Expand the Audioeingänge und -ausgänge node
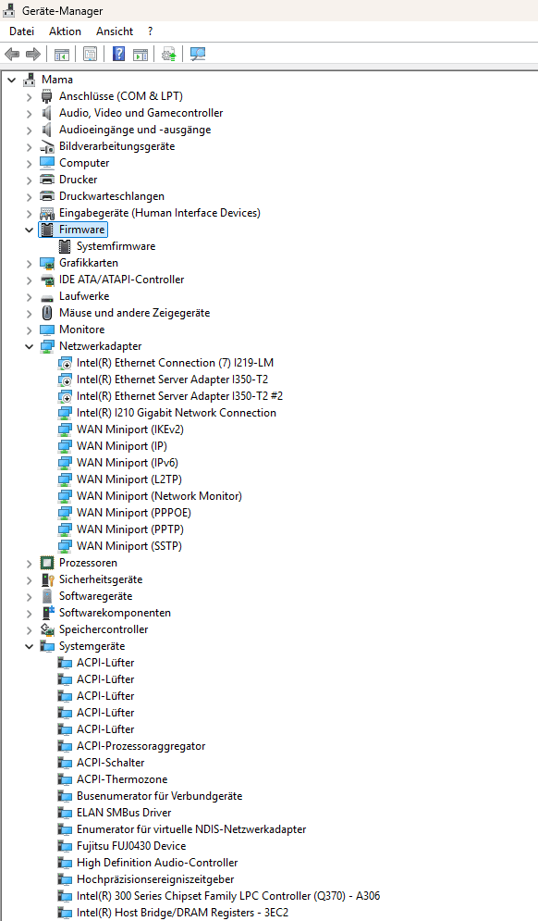This screenshot has height=921, width=538. click(x=30, y=131)
